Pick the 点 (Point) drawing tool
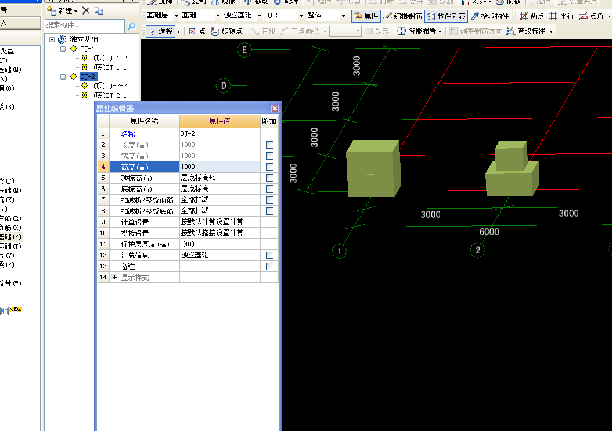 click(x=197, y=31)
